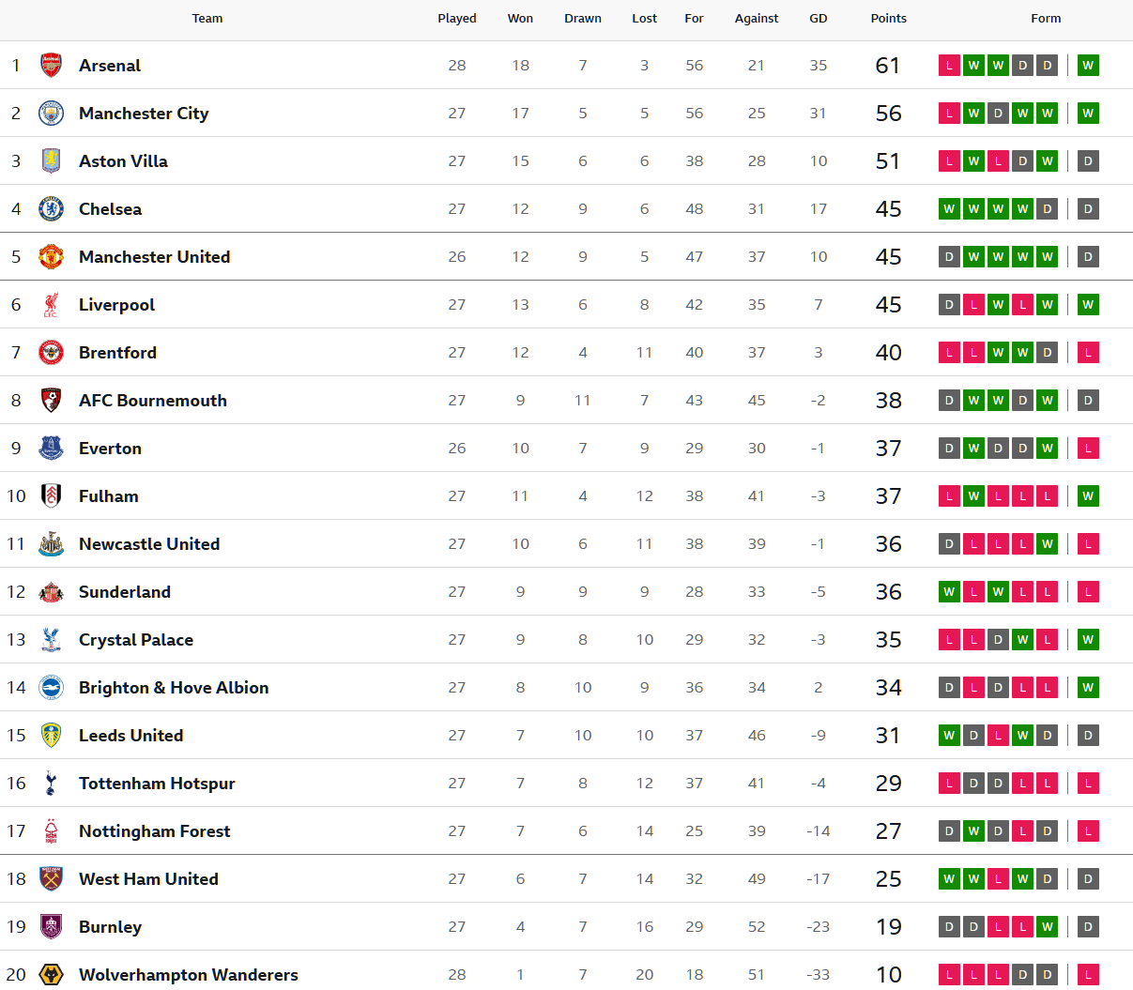Click Arsenal's latest form result W badge
The height and width of the screenshot is (990, 1133).
pos(1088,65)
